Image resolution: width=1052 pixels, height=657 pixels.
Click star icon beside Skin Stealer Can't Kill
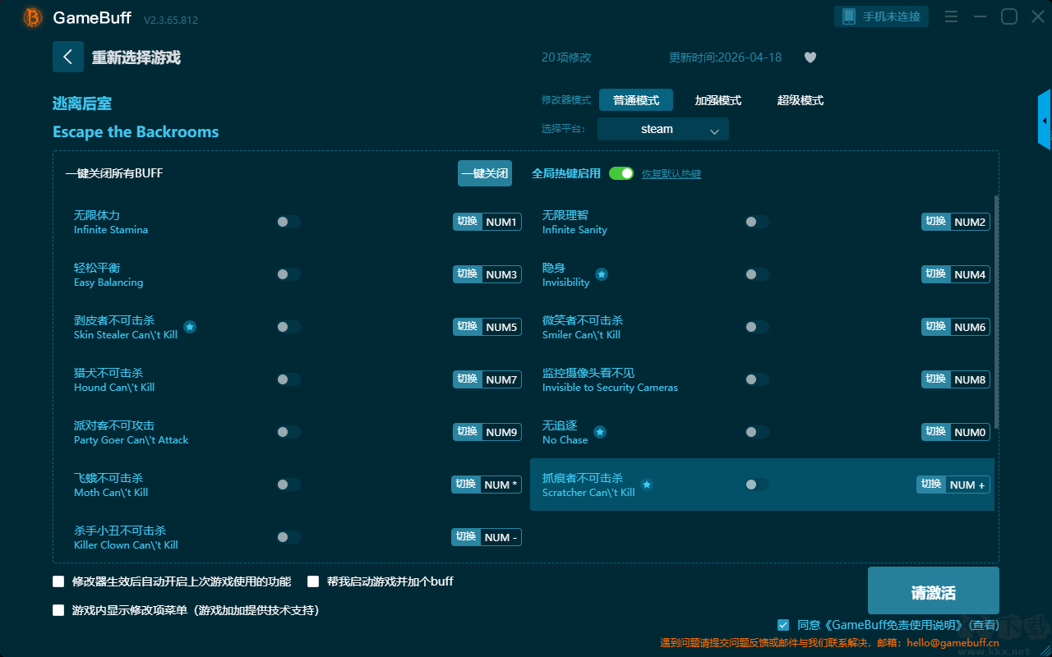coord(190,327)
